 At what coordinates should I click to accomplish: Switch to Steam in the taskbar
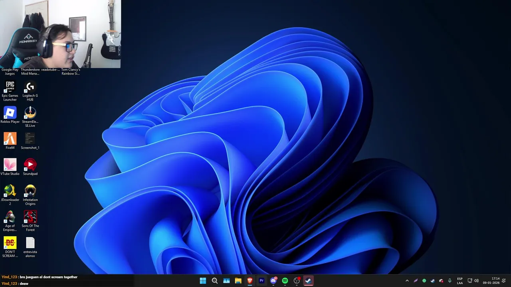tap(309, 281)
